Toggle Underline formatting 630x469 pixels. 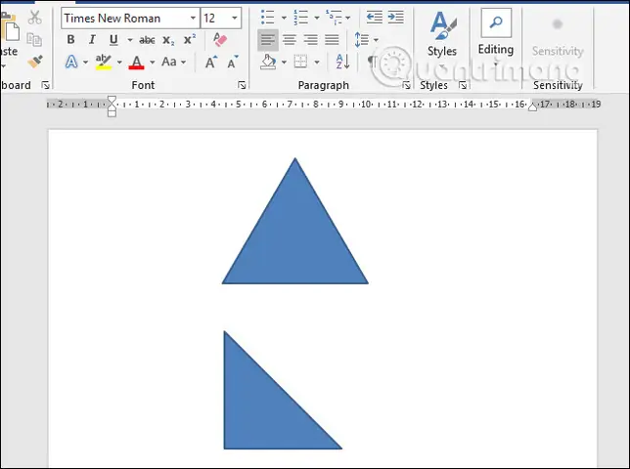(113, 39)
